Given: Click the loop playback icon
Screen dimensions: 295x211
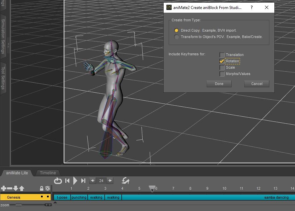Looking at the screenshot, I should click(x=58, y=181).
